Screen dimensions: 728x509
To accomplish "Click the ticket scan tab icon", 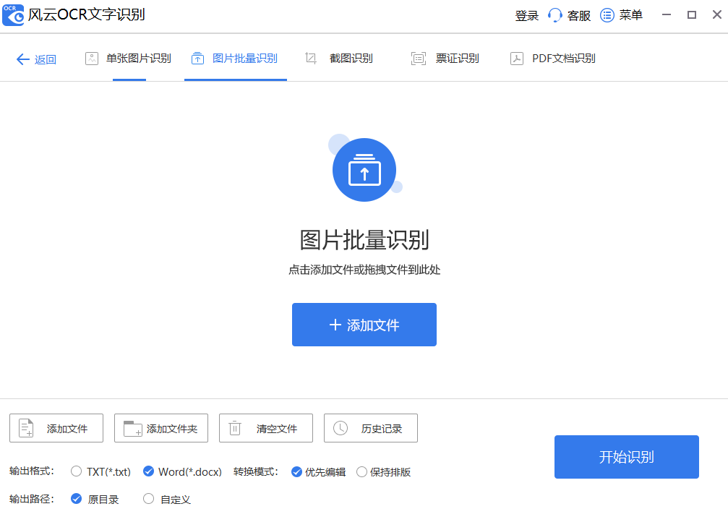I will [419, 59].
